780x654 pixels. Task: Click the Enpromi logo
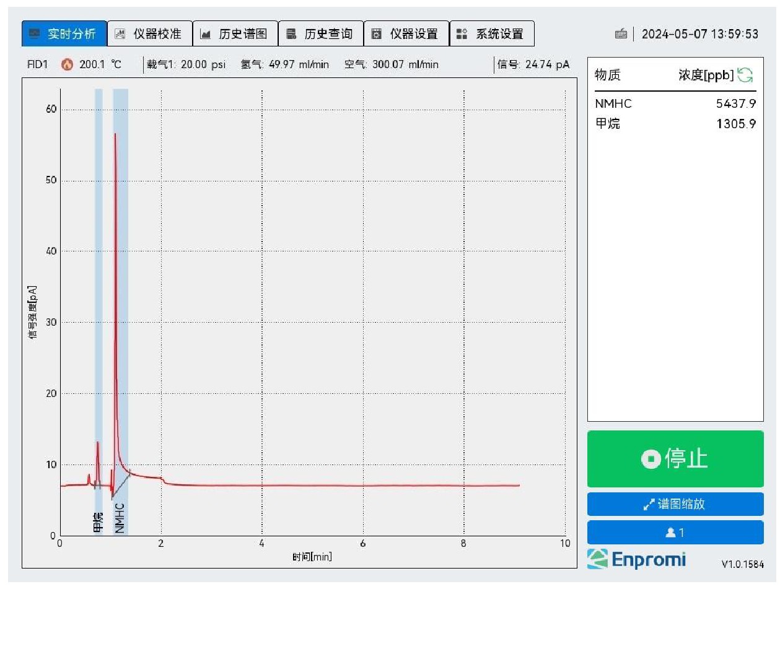(x=636, y=559)
